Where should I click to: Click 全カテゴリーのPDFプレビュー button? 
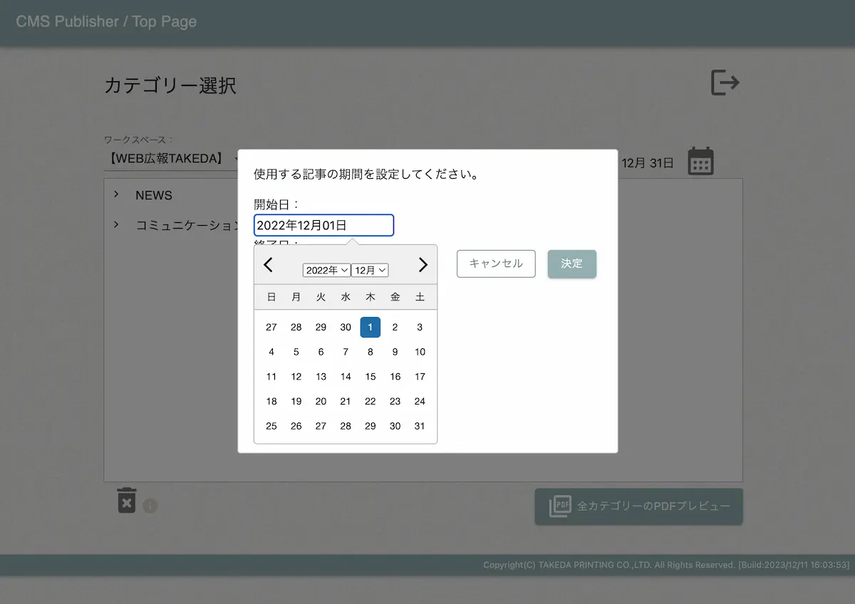[x=638, y=506]
